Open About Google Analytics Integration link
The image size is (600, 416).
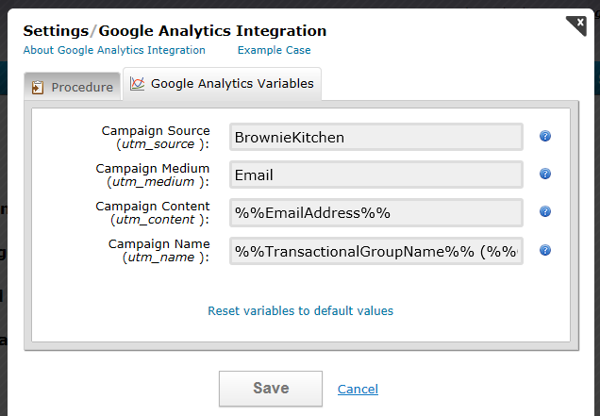click(x=114, y=50)
